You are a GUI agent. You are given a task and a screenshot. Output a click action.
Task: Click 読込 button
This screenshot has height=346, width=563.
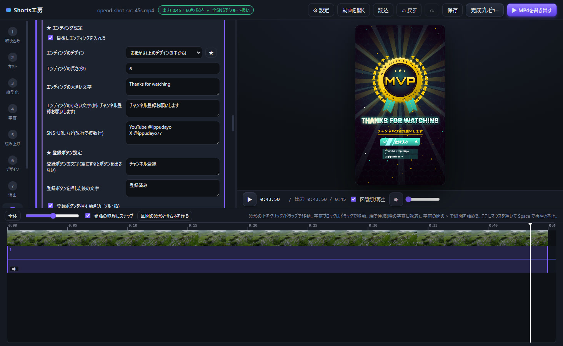[x=383, y=10]
